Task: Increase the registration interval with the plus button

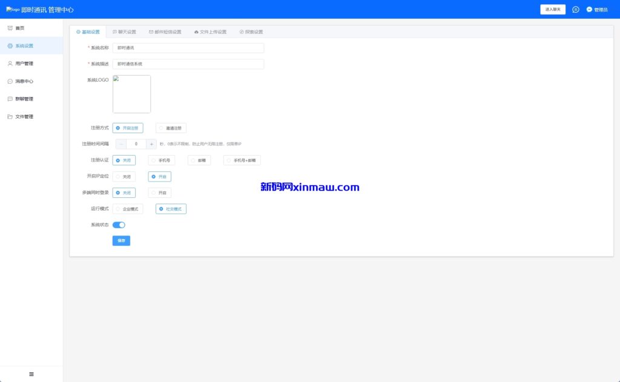Action: (x=151, y=144)
